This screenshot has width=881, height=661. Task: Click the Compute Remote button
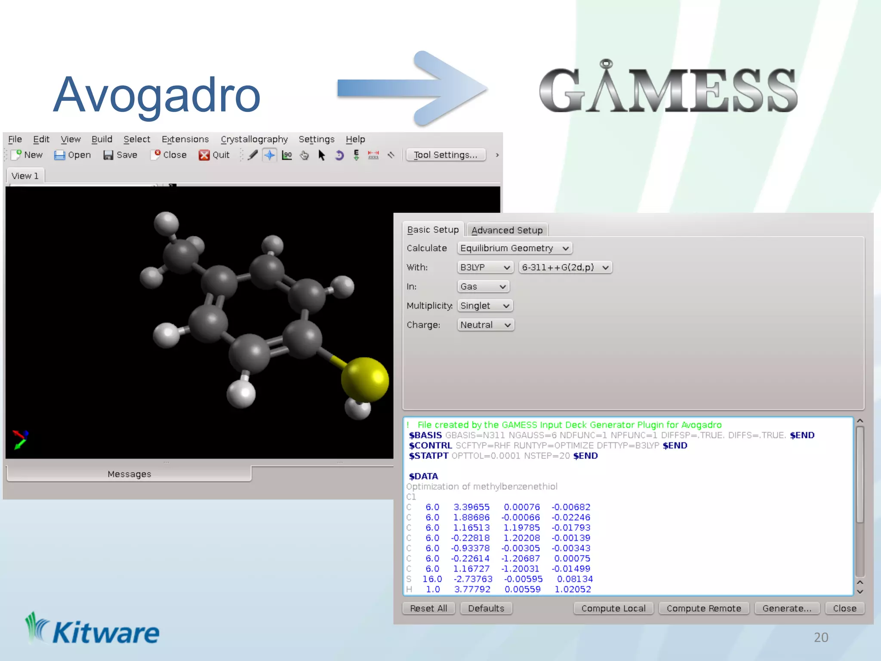click(x=704, y=608)
